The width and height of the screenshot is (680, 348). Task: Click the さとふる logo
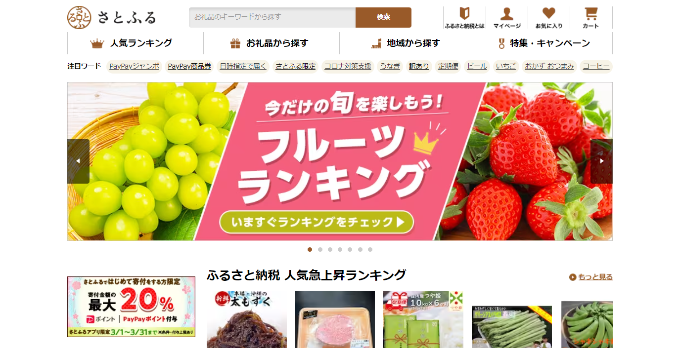(x=111, y=18)
